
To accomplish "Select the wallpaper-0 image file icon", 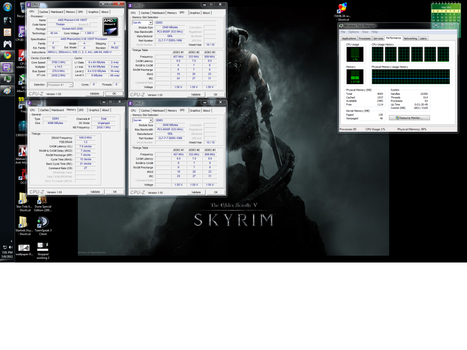I will pyautogui.click(x=24, y=250).
